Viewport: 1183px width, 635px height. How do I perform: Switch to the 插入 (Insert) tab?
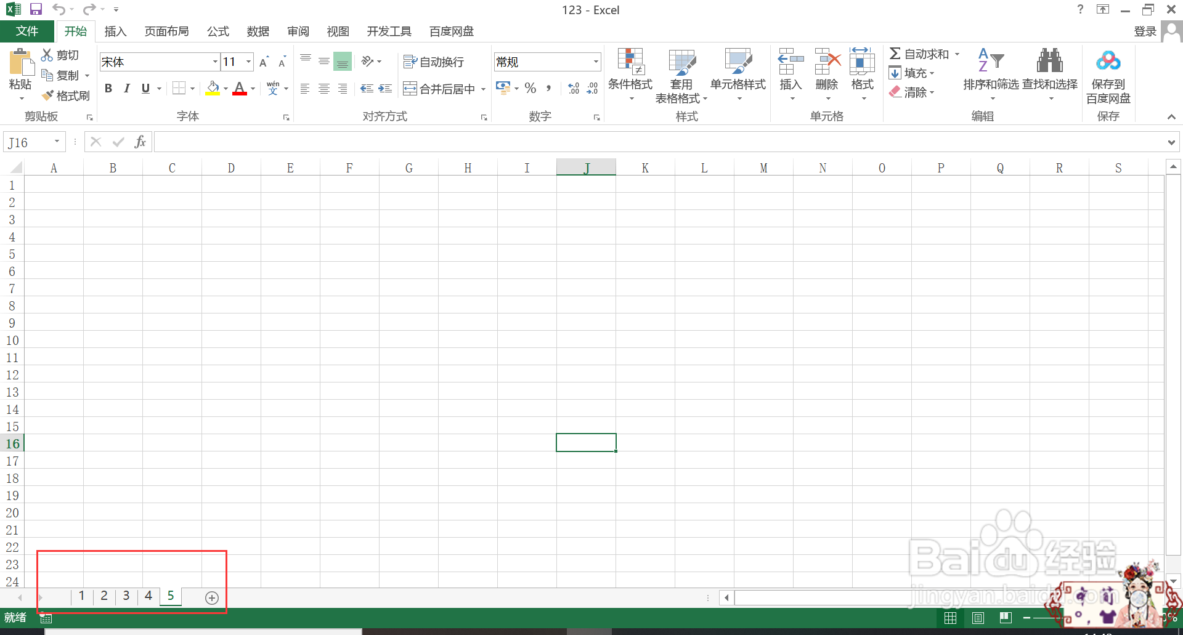(x=115, y=31)
